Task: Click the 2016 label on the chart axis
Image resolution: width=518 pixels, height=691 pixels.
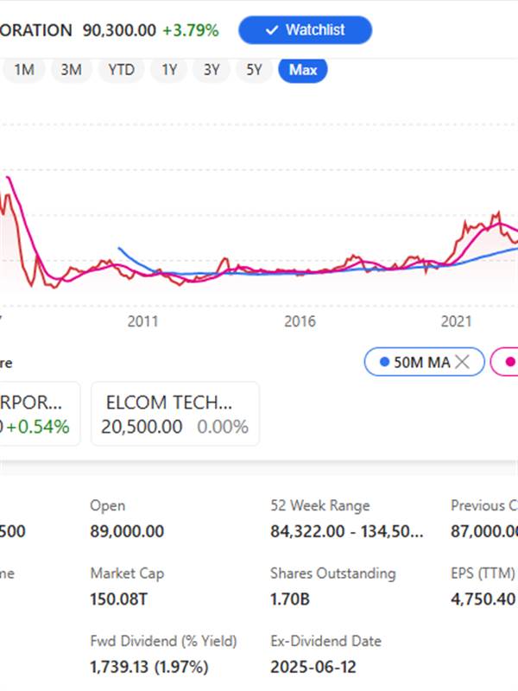Action: (300, 322)
